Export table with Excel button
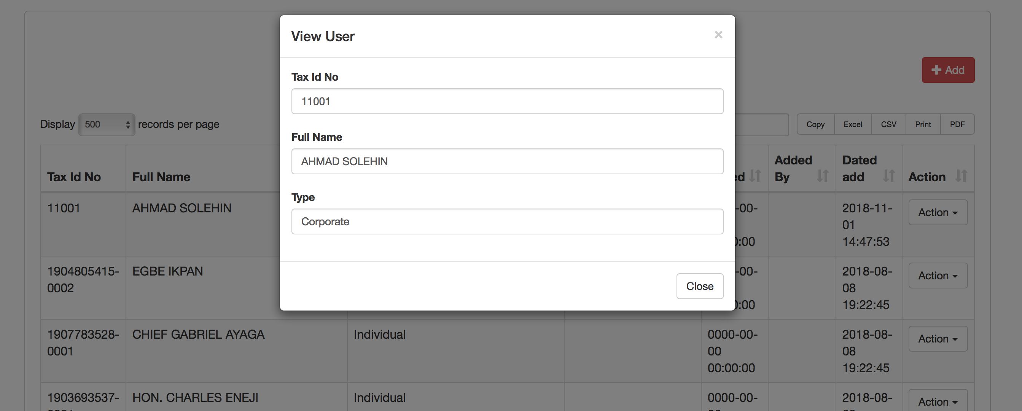The width and height of the screenshot is (1022, 411). tap(853, 124)
